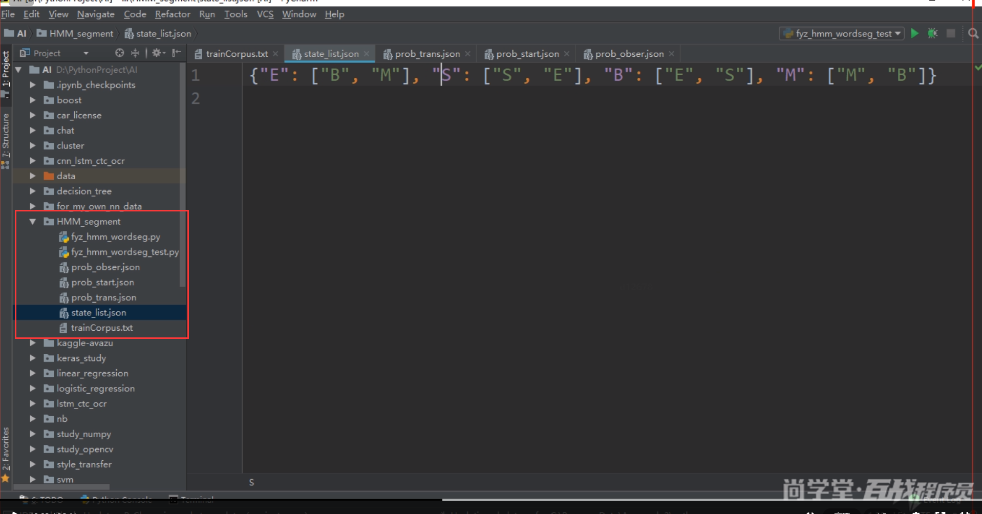
Task: Select the logistic_regression folder
Action: pos(90,389)
